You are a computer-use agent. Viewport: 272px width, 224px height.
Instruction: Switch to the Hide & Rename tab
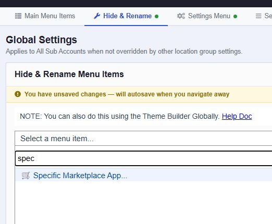tap(126, 16)
